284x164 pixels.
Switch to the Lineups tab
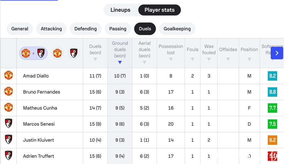pyautogui.click(x=120, y=10)
